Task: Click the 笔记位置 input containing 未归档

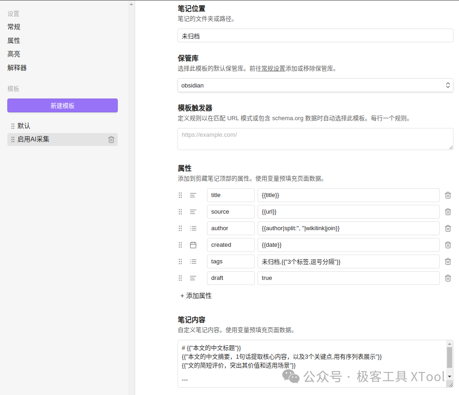Action: [315, 35]
